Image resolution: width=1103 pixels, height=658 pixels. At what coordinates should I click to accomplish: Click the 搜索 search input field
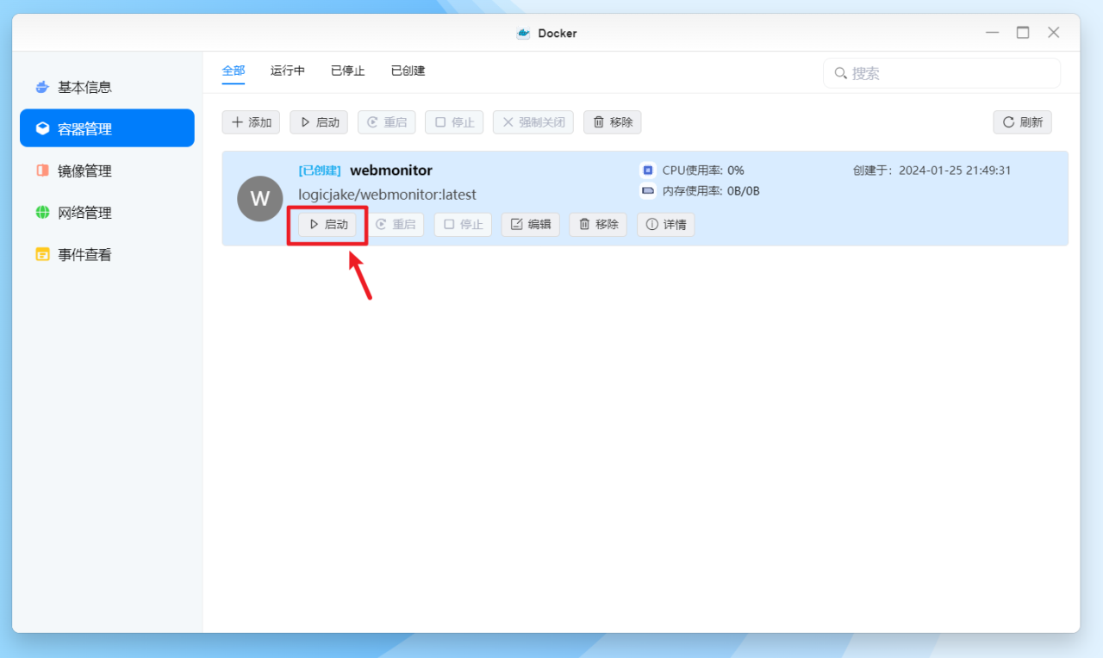[x=941, y=73]
